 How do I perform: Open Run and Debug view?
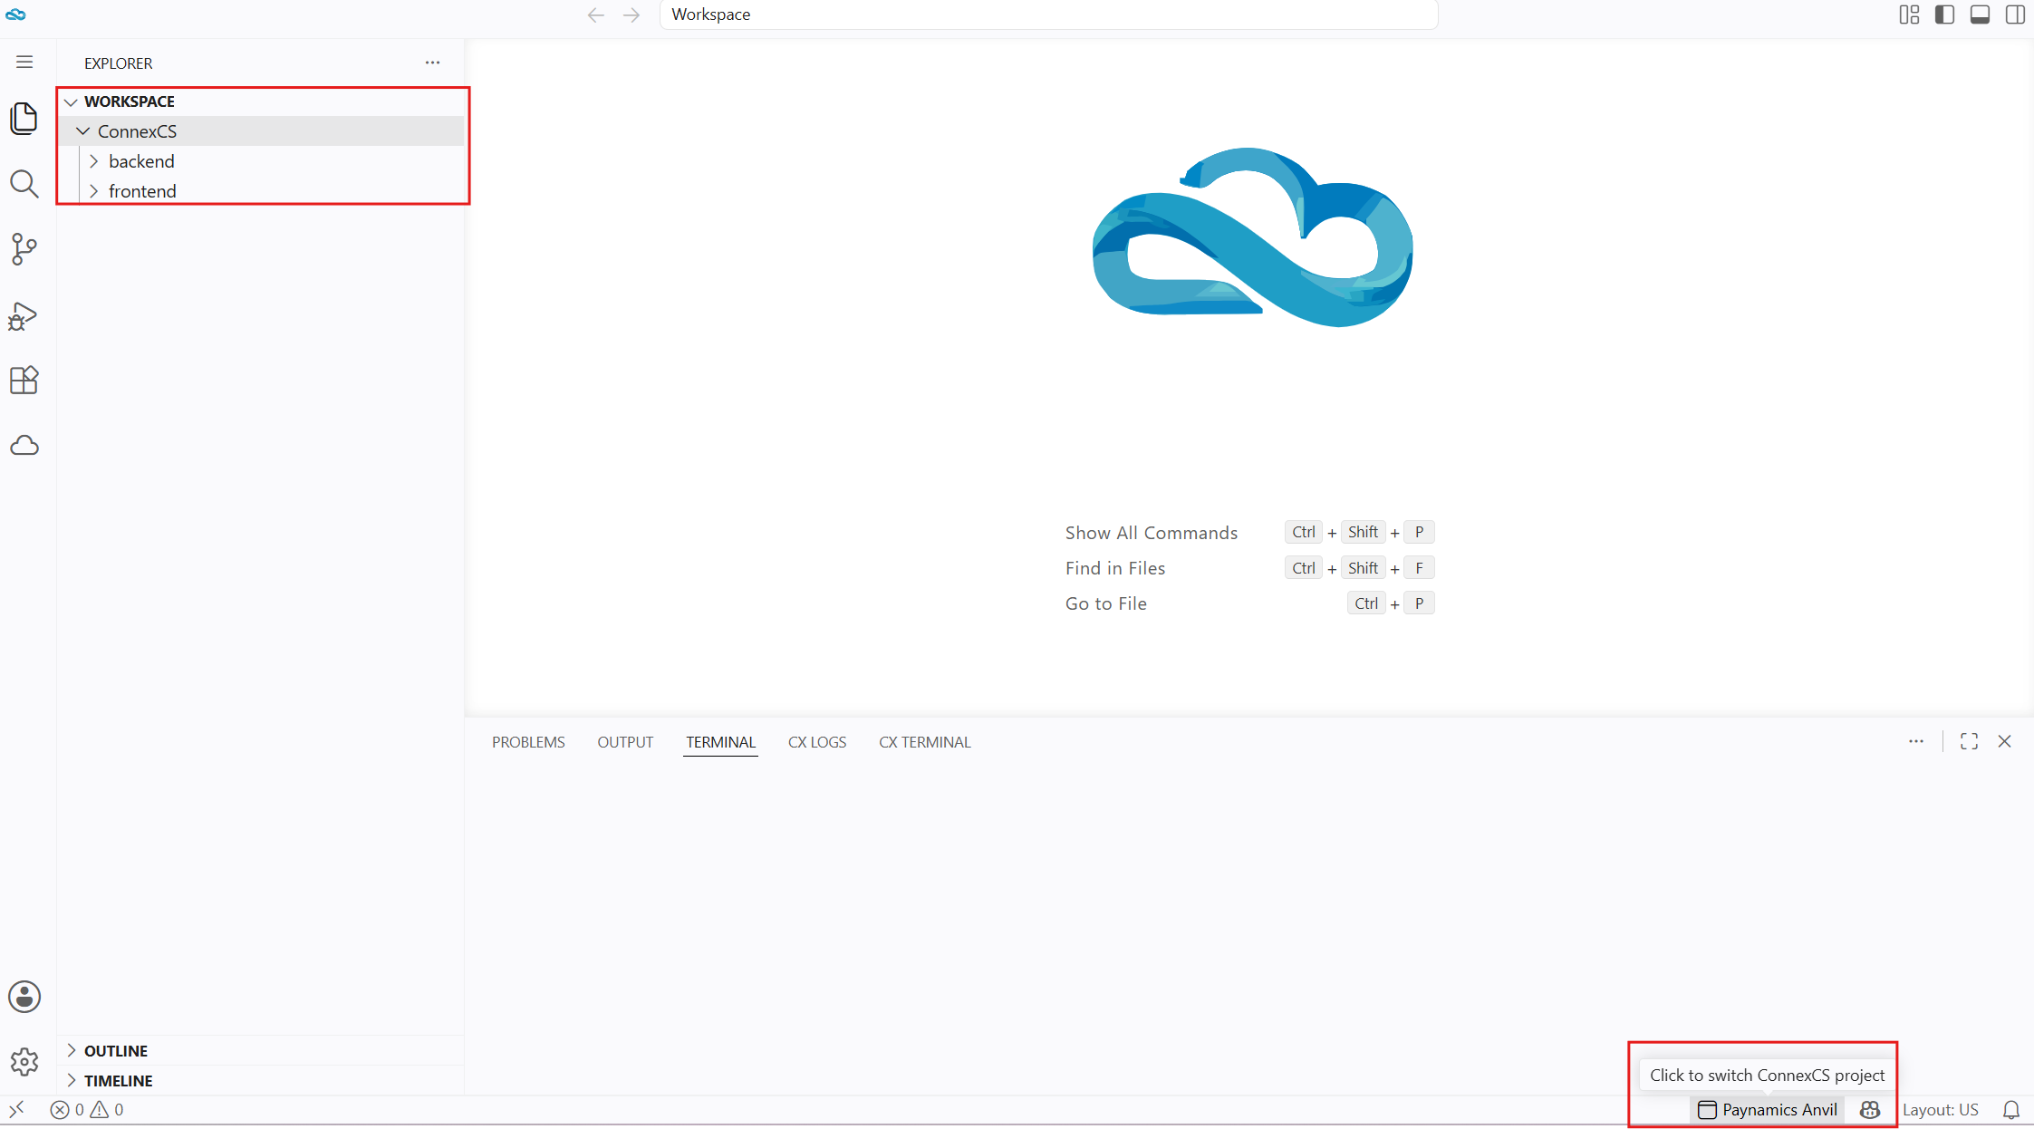(x=24, y=315)
